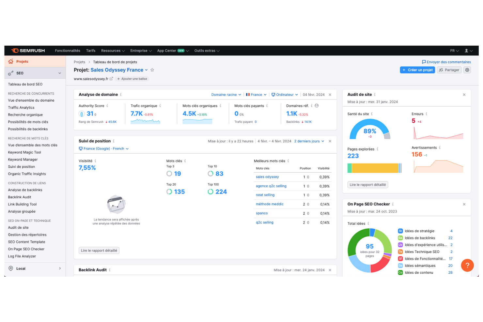This screenshot has height=322, width=483.
Task: Click the orange help question mark bubble
Action: click(467, 265)
